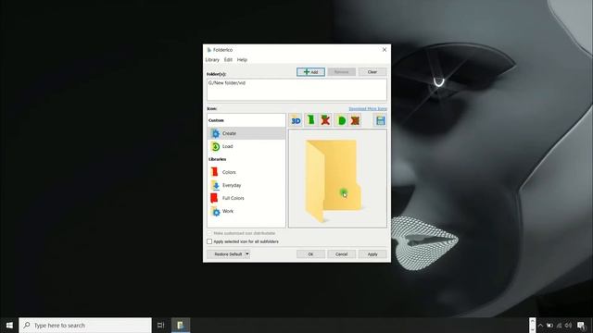Show hidden system tray icons
The image size is (593, 333).
(x=540, y=326)
